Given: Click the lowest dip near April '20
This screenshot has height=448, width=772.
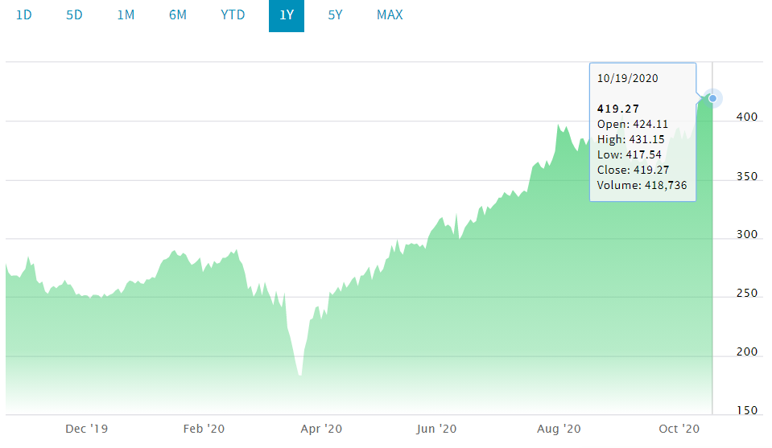Looking at the screenshot, I should (x=299, y=375).
